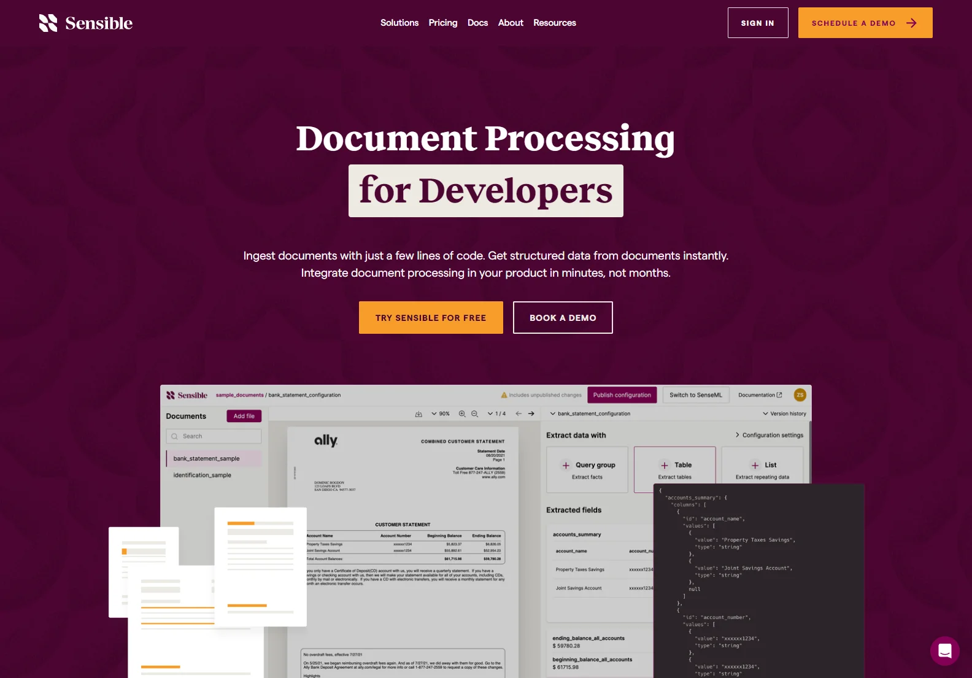The image size is (972, 678).
Task: Click the accounts_summary extracted field
Action: tap(577, 534)
